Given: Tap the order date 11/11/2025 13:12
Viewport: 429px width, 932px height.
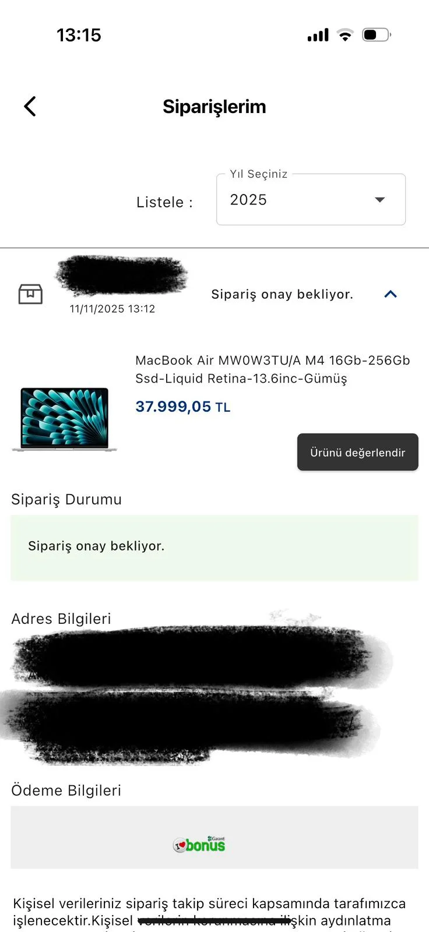Looking at the screenshot, I should (112, 309).
